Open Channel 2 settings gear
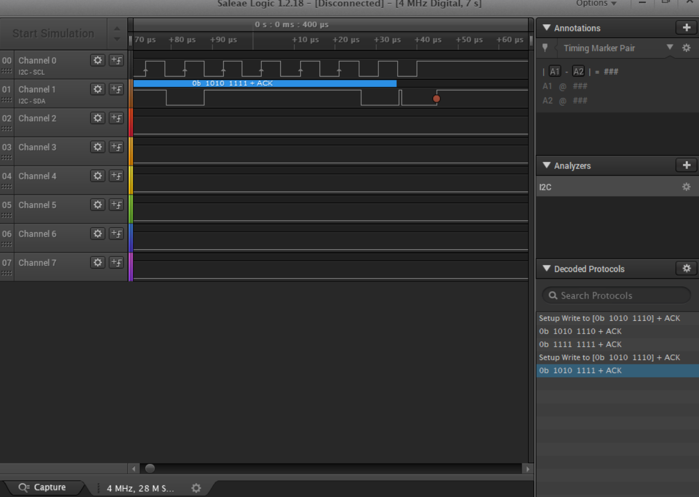Image resolution: width=699 pixels, height=497 pixels. point(97,118)
